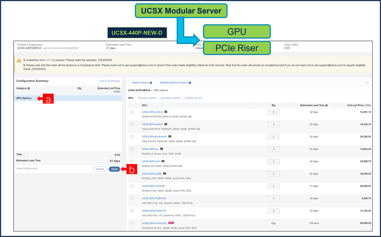This screenshot has width=381, height=237.
Task: Select radio button for UCSX-GPU-A16-D
Action: 132,112
